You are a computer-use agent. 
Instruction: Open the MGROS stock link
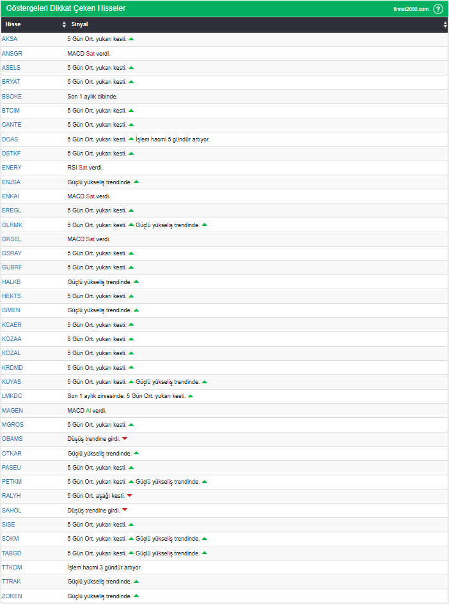point(12,425)
